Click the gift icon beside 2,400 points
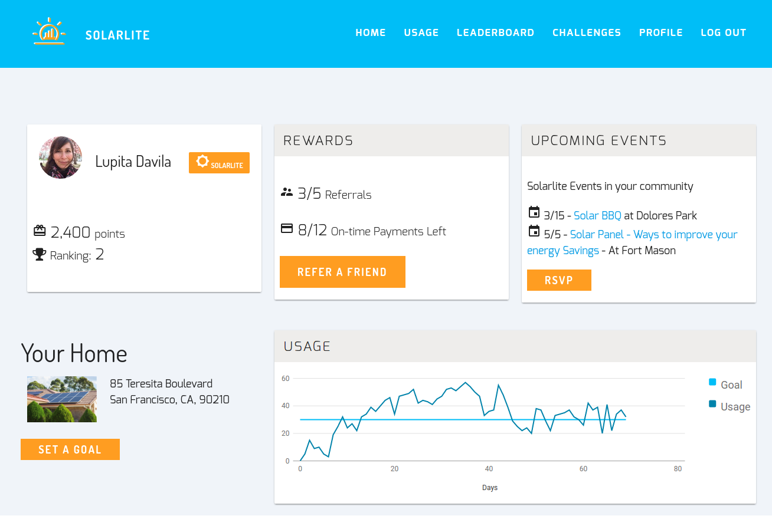The image size is (772, 519). point(40,231)
